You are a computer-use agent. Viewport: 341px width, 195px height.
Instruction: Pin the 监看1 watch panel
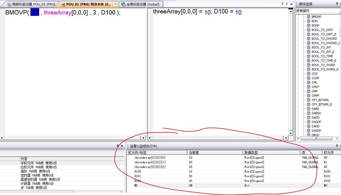[x=337, y=146]
